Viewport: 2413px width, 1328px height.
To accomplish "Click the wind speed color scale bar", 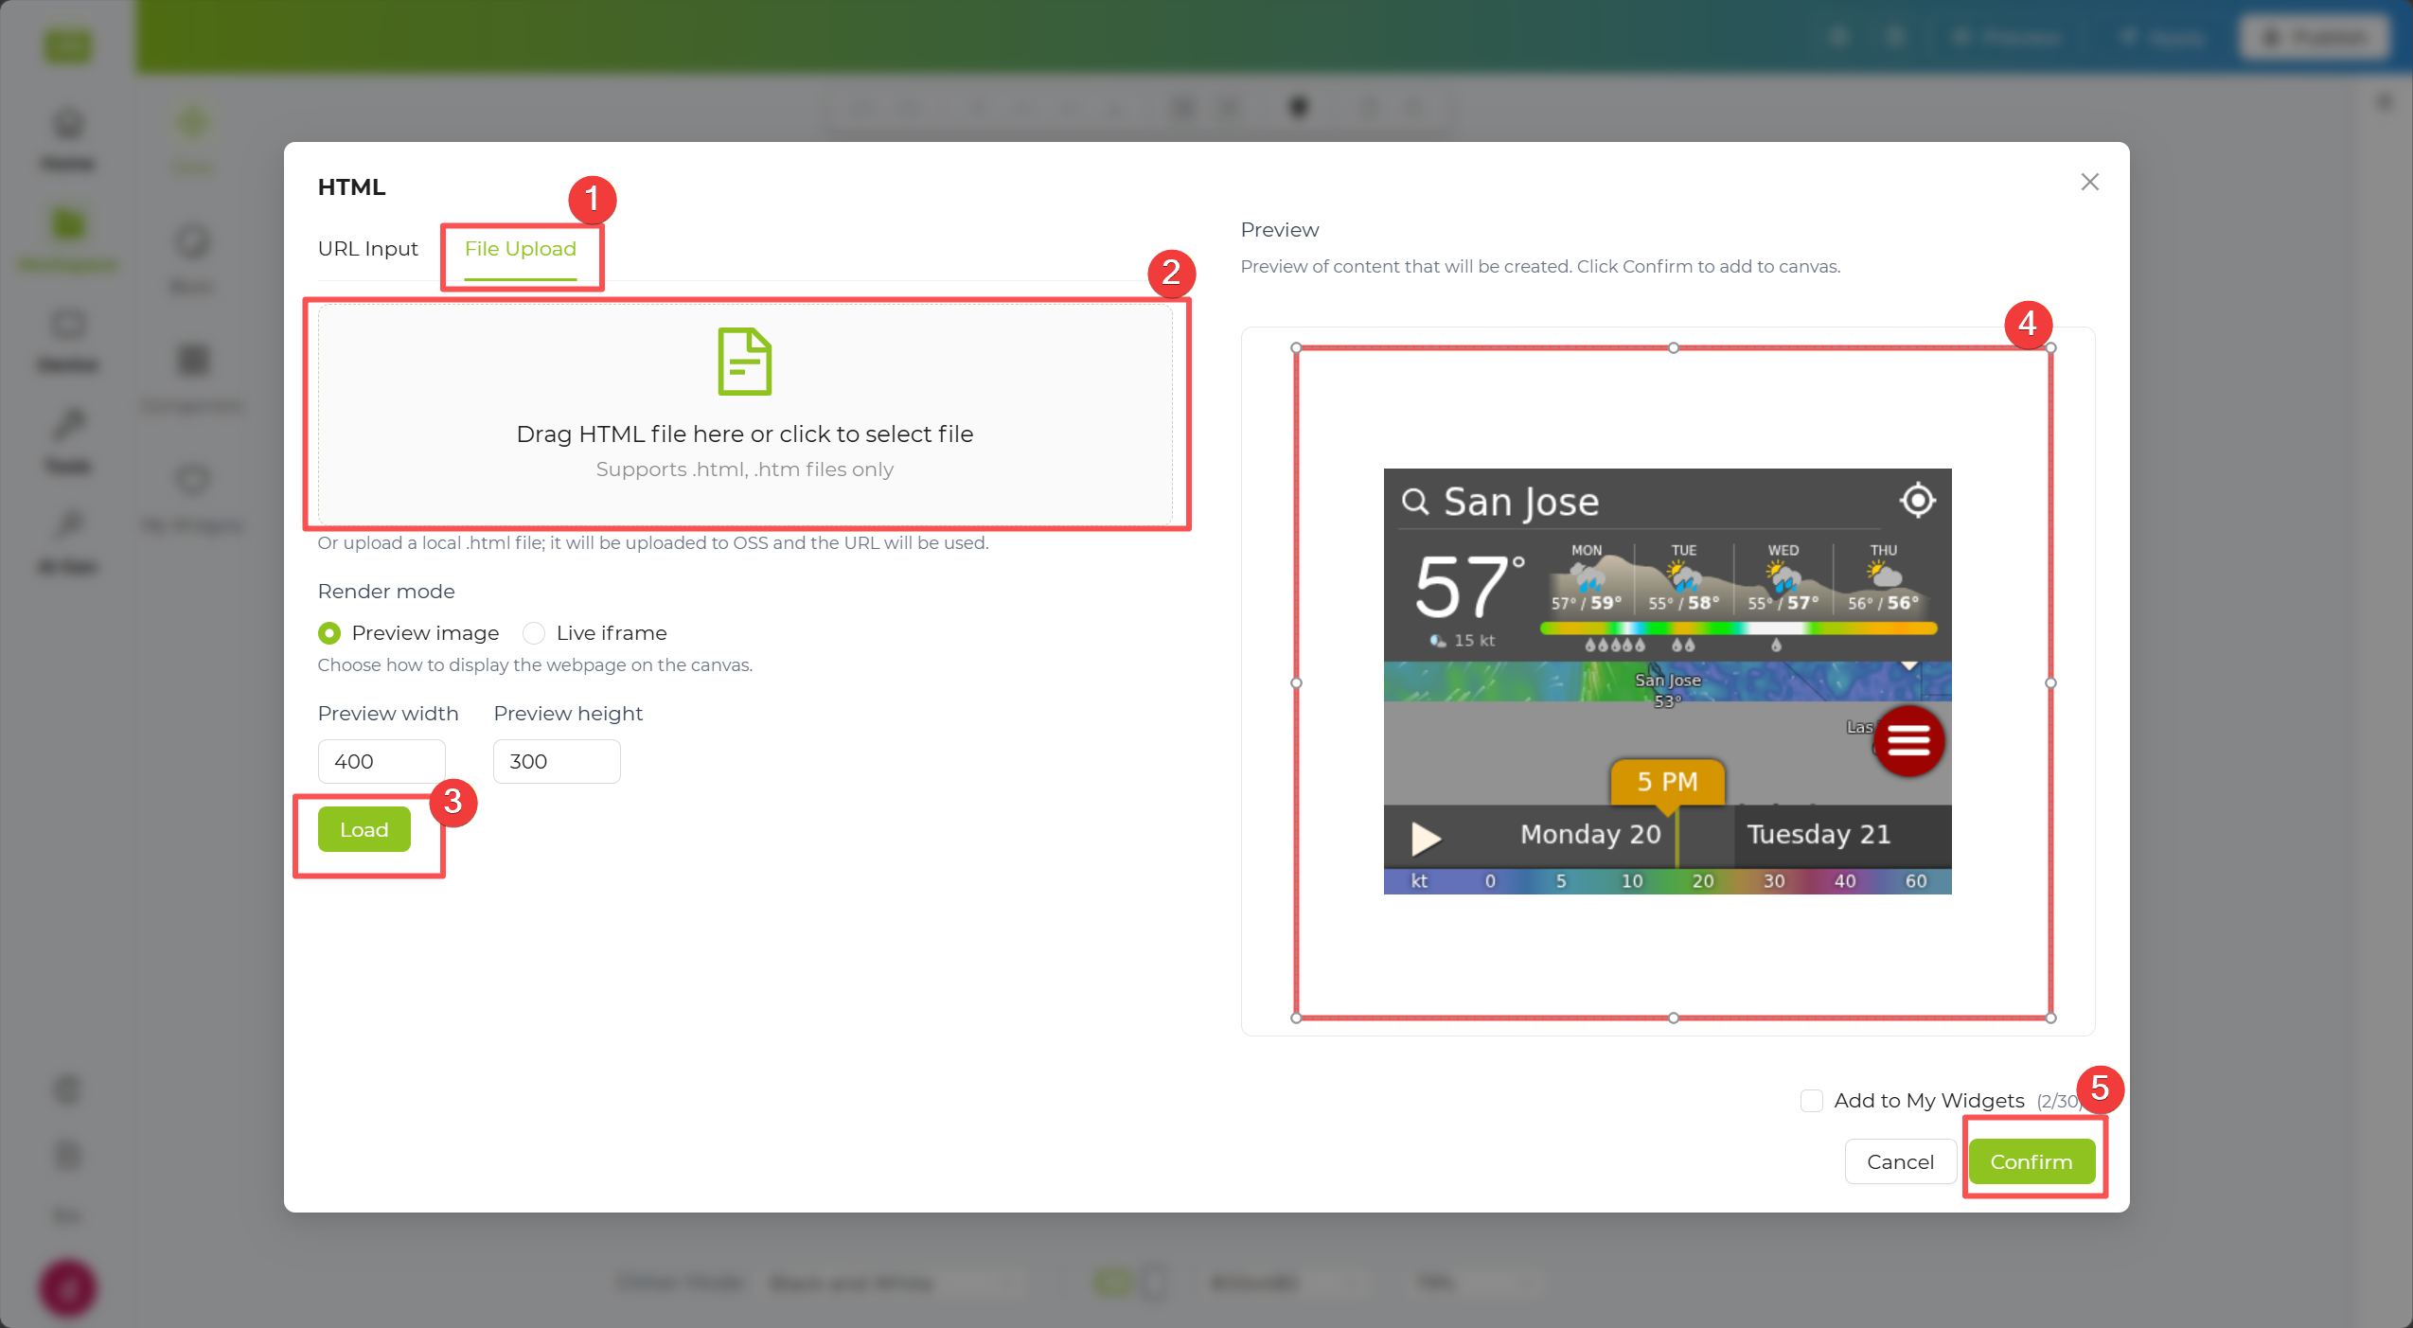I will coord(1667,881).
